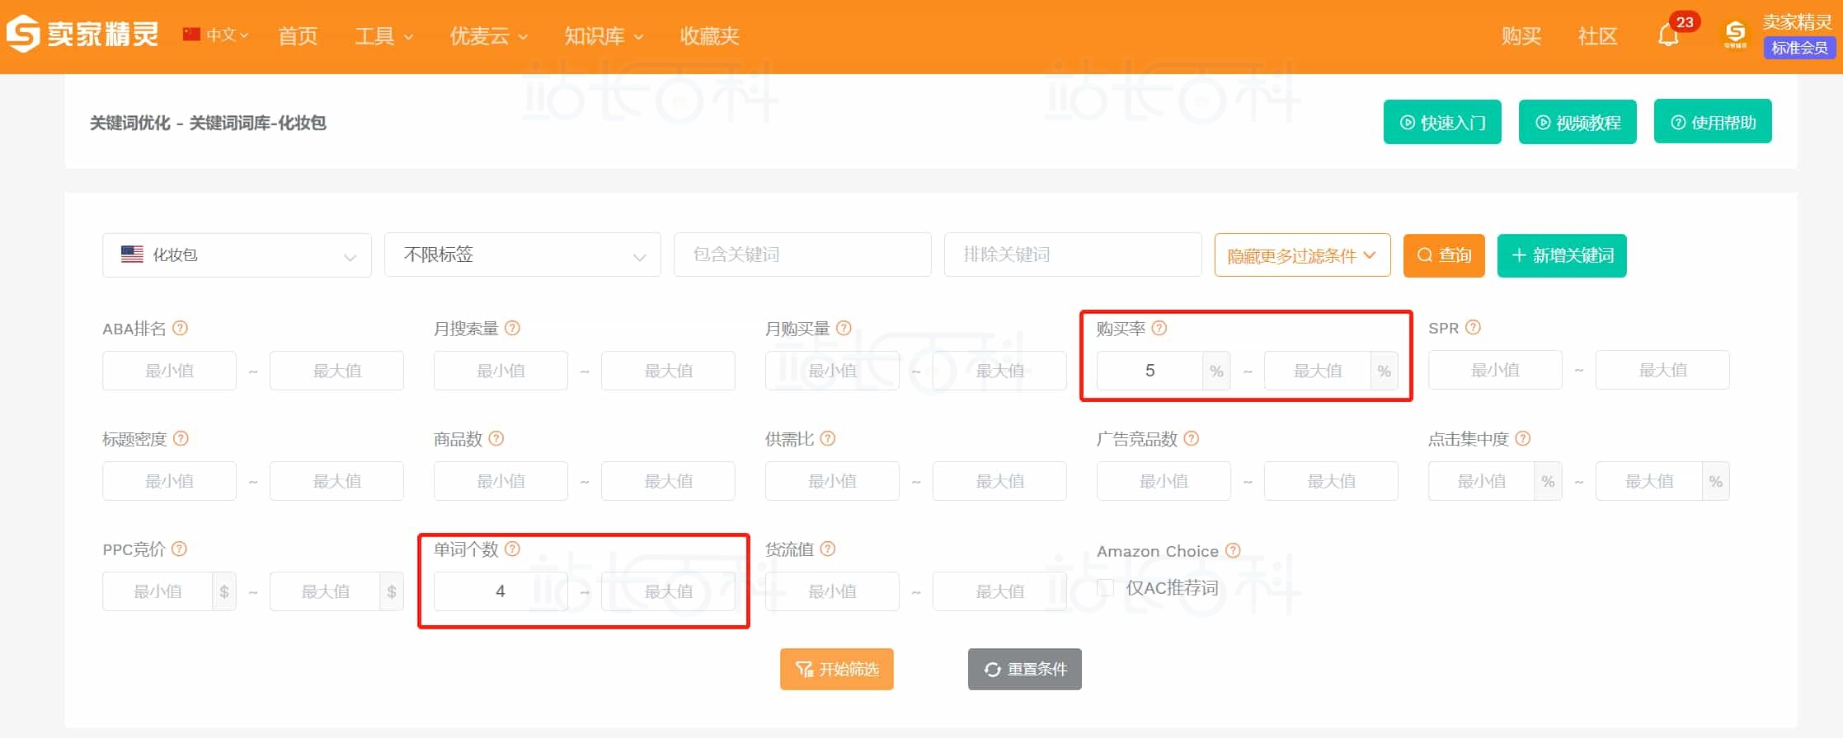1843x738 pixels.
Task: Focus the 标题密度 最小值 field
Action: click(169, 481)
